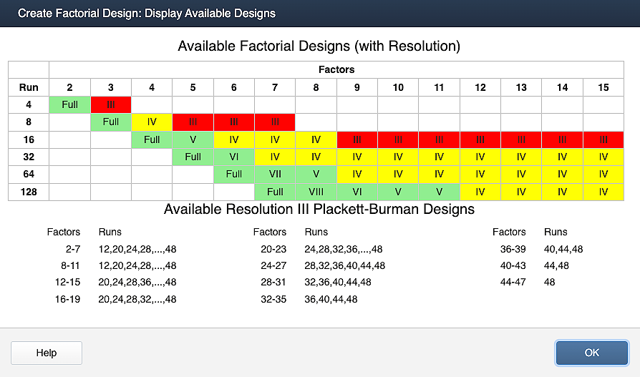Click the dialog title bar text
640x377 pixels.
[x=146, y=14]
